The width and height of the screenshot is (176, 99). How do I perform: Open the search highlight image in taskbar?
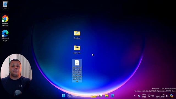pyautogui.click(x=94, y=96)
